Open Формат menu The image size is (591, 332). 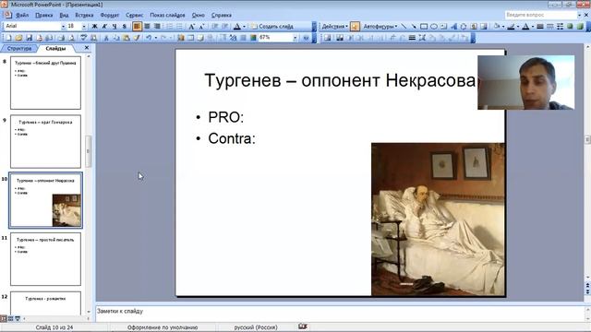[110, 15]
